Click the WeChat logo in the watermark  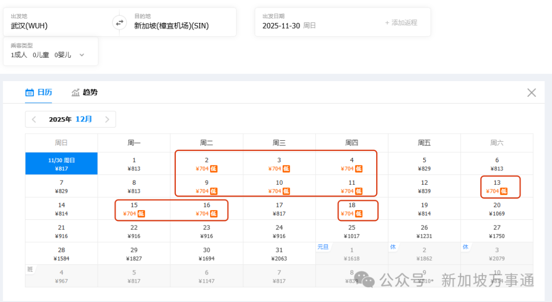click(x=363, y=279)
